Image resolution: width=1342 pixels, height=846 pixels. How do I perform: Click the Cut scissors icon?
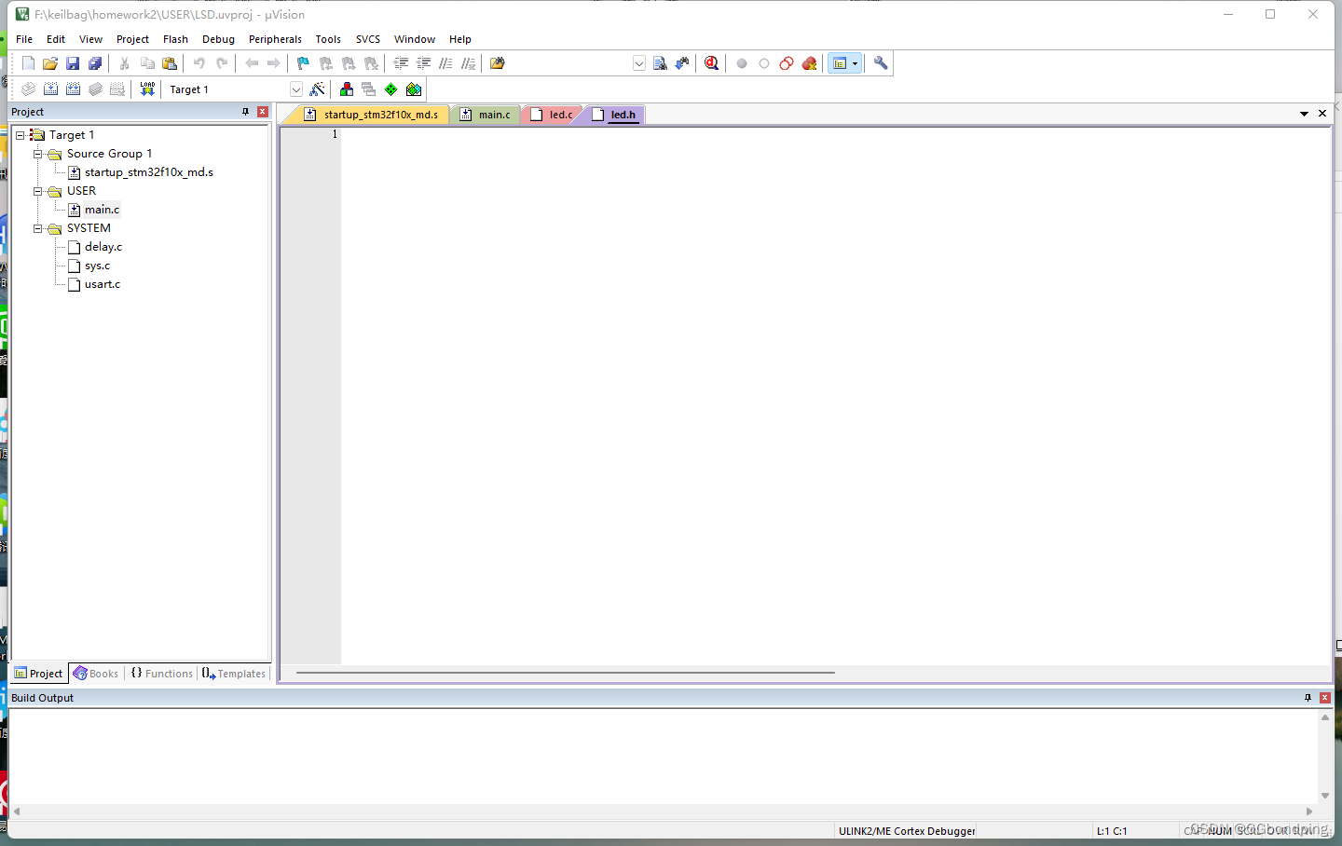coord(124,63)
